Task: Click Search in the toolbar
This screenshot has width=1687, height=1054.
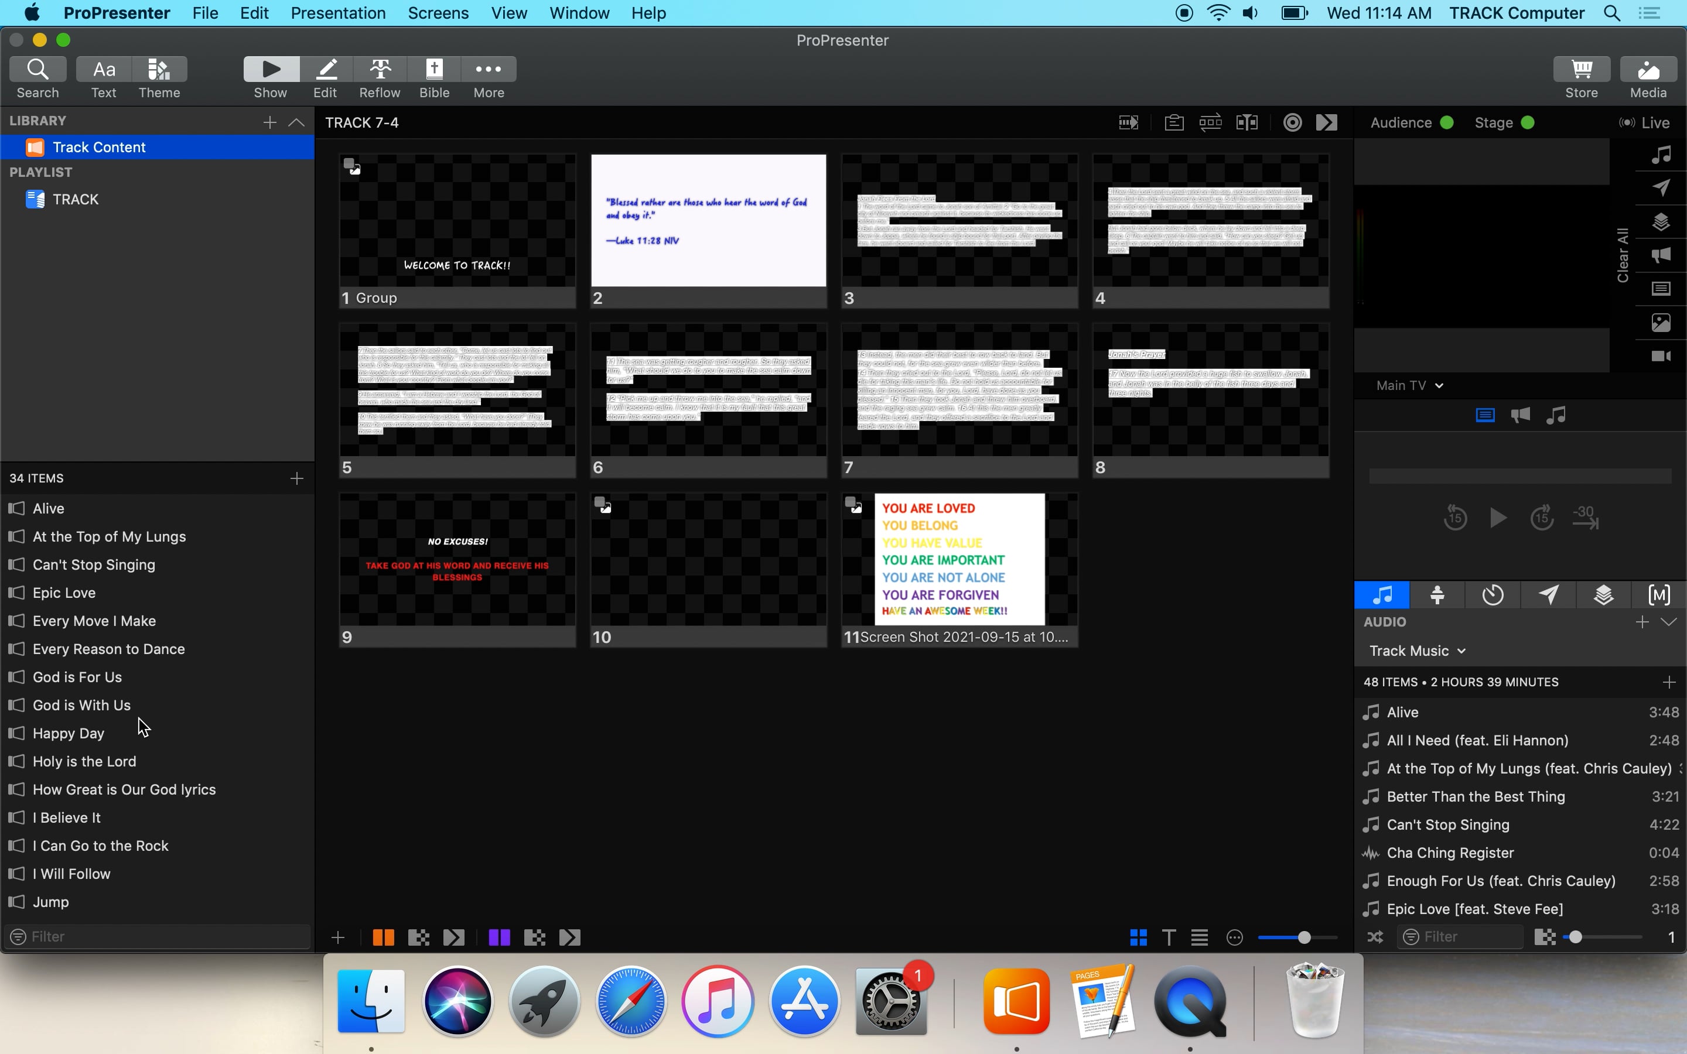Action: tap(37, 76)
